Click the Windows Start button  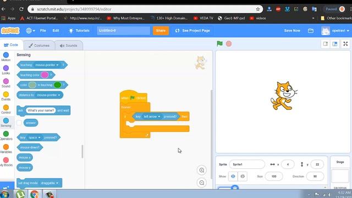(5, 194)
